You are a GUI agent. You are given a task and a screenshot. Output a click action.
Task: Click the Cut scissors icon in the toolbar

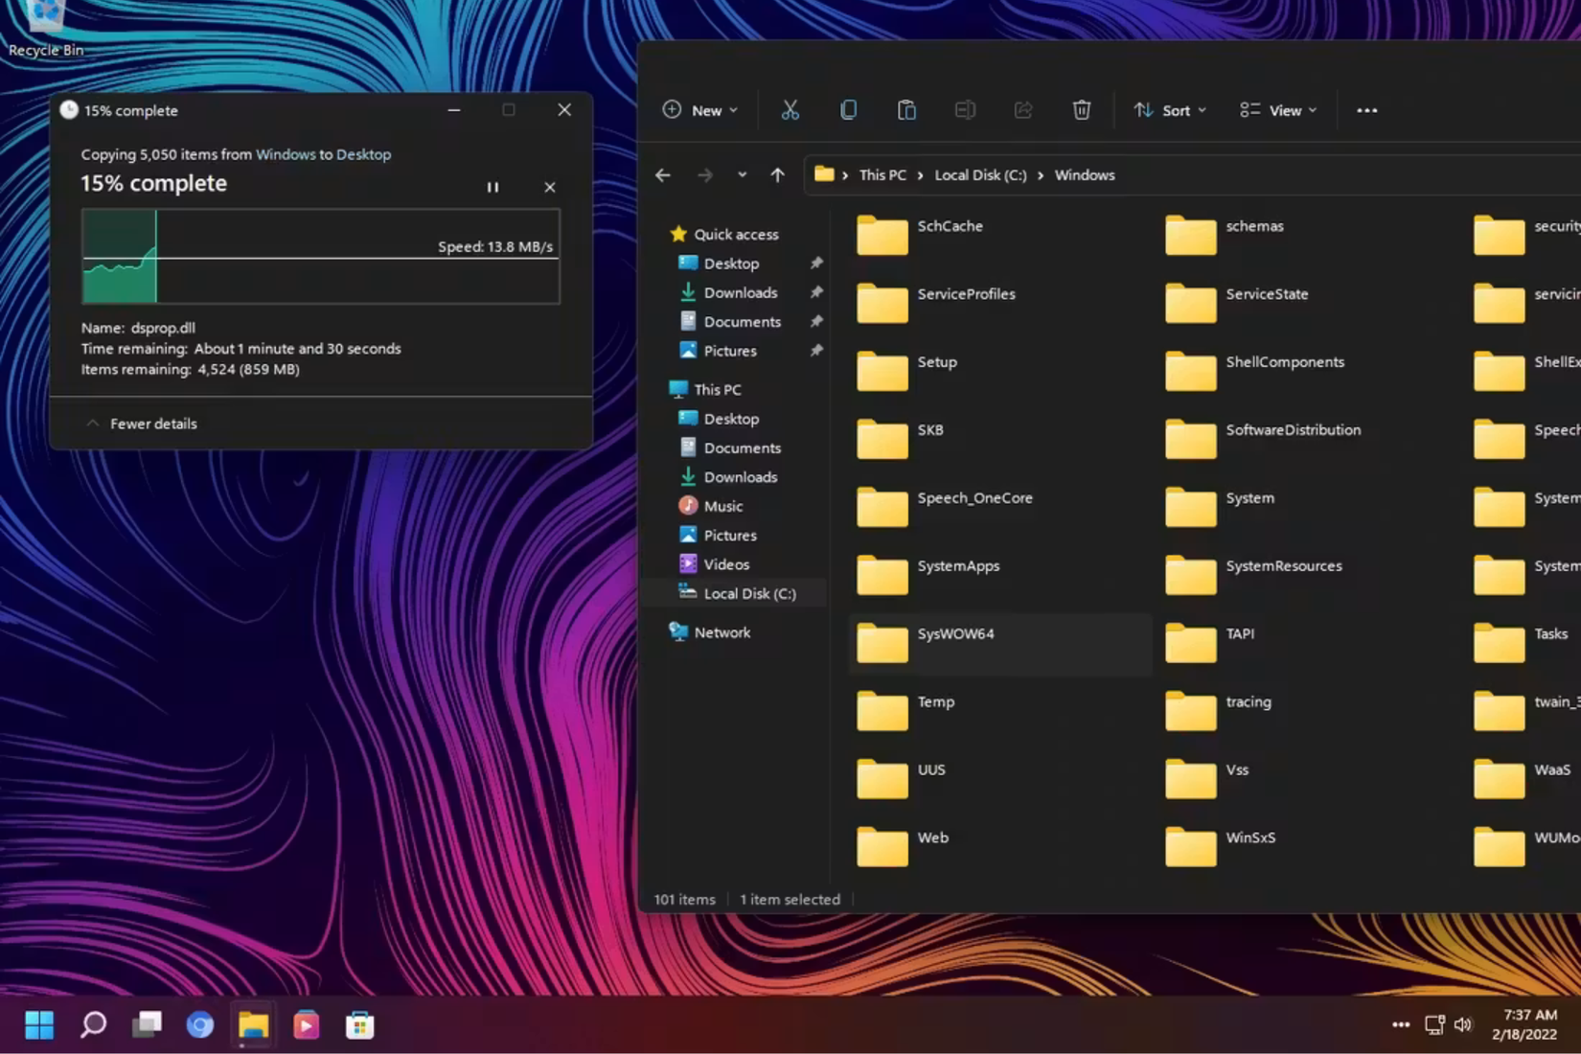click(x=790, y=110)
